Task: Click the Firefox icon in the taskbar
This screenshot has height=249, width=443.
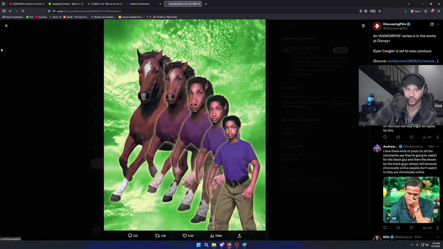Action: pos(229,245)
